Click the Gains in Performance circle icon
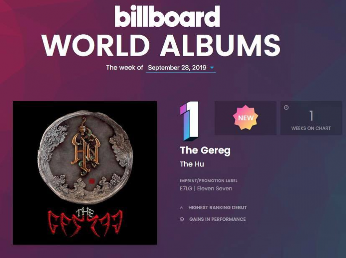 [182, 219]
